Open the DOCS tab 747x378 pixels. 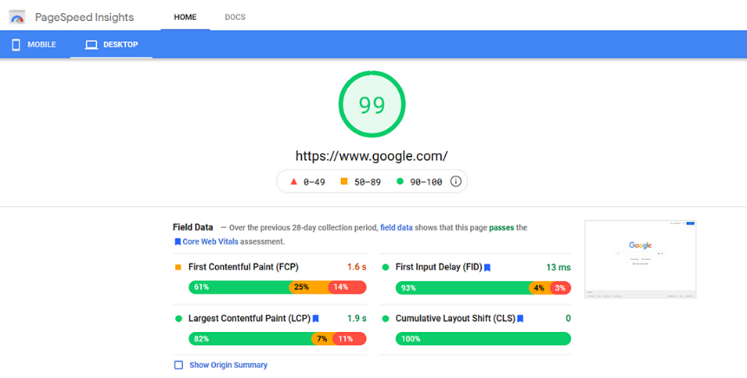[x=235, y=17]
